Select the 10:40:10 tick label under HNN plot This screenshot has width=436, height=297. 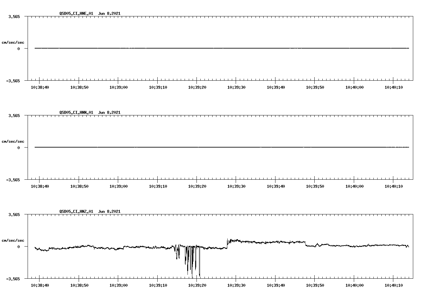394,186
